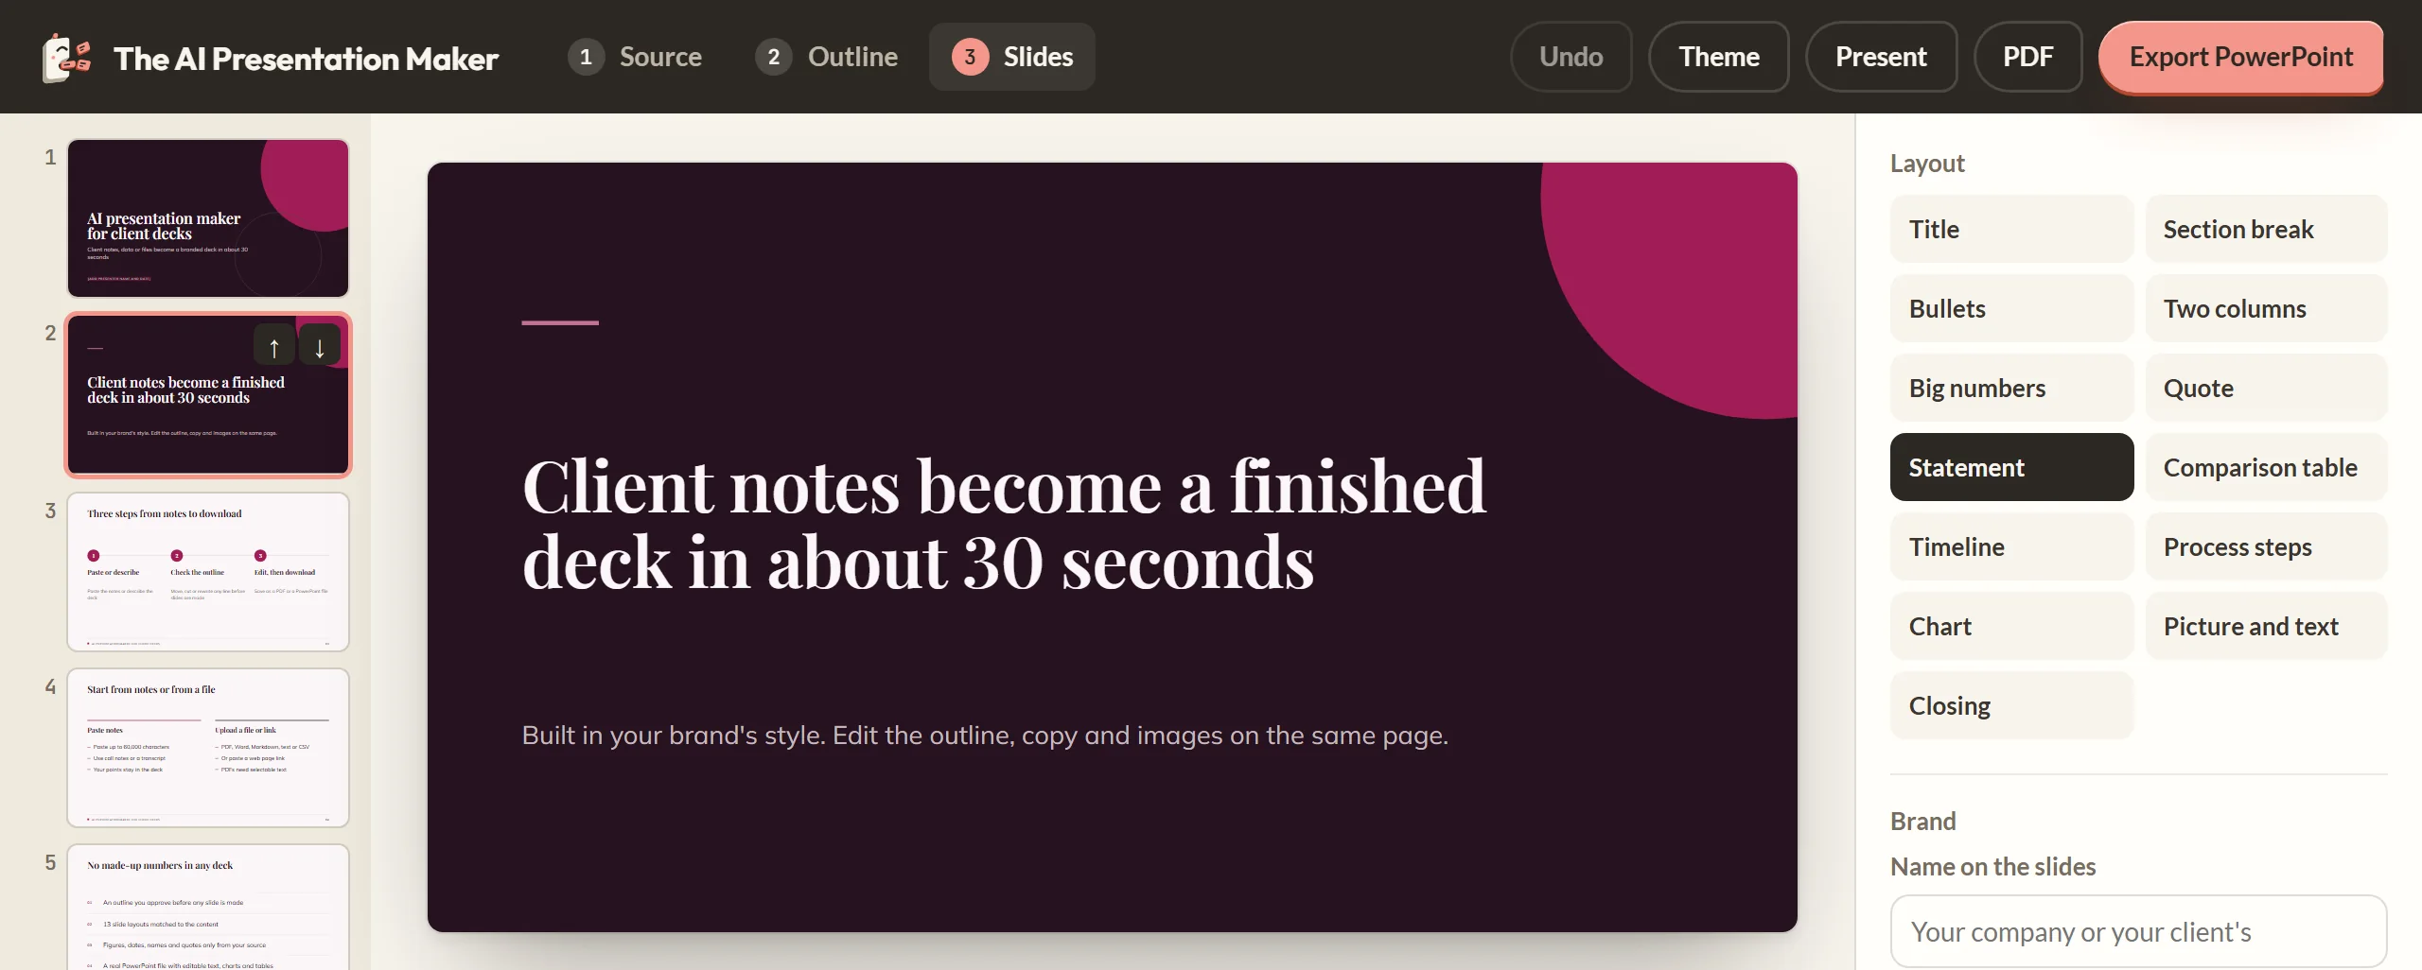The height and width of the screenshot is (970, 2422).
Task: Move slide 2 down with the arrow
Action: (320, 345)
